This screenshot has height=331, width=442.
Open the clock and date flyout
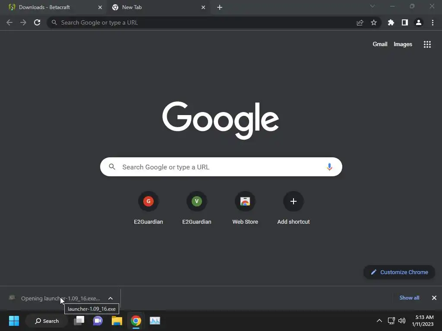(423, 321)
